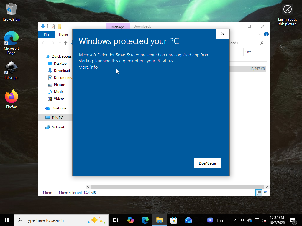302x226 pixels.
Task: Sort by the Size column header
Action: (248, 52)
